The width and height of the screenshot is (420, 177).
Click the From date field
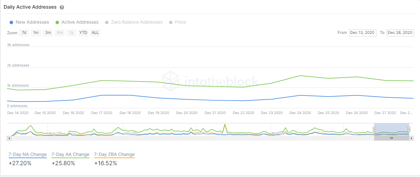[362, 33]
